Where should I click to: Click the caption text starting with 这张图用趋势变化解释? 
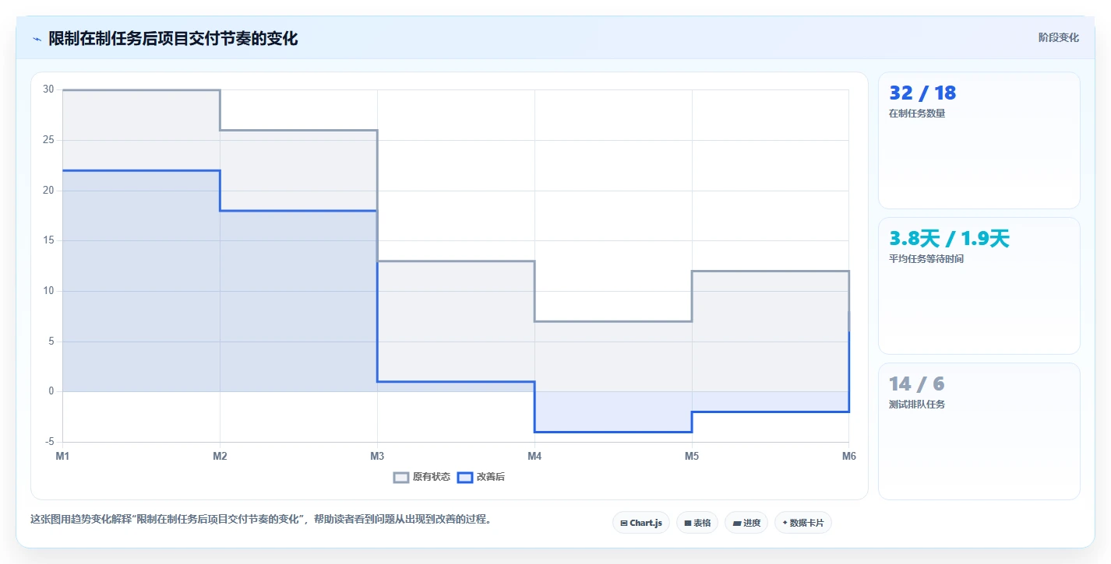(x=261, y=520)
